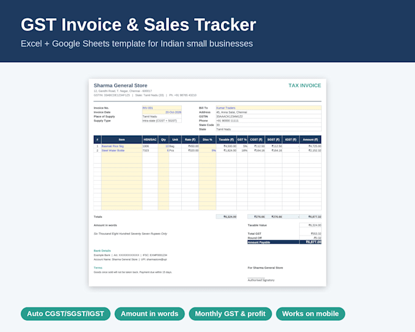Click the 'Qty' column header
The image size is (415, 332).
164,140
